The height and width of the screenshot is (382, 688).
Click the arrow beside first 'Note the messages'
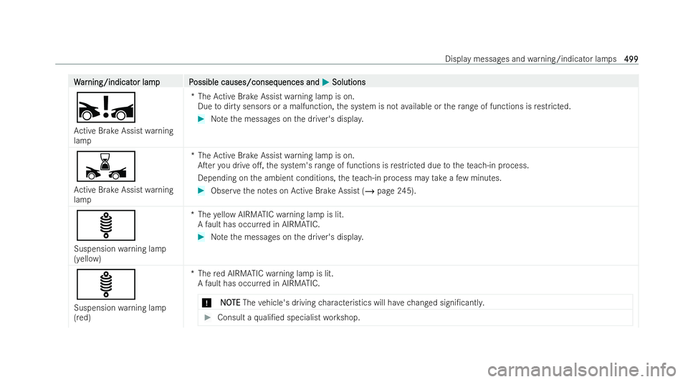[201, 119]
